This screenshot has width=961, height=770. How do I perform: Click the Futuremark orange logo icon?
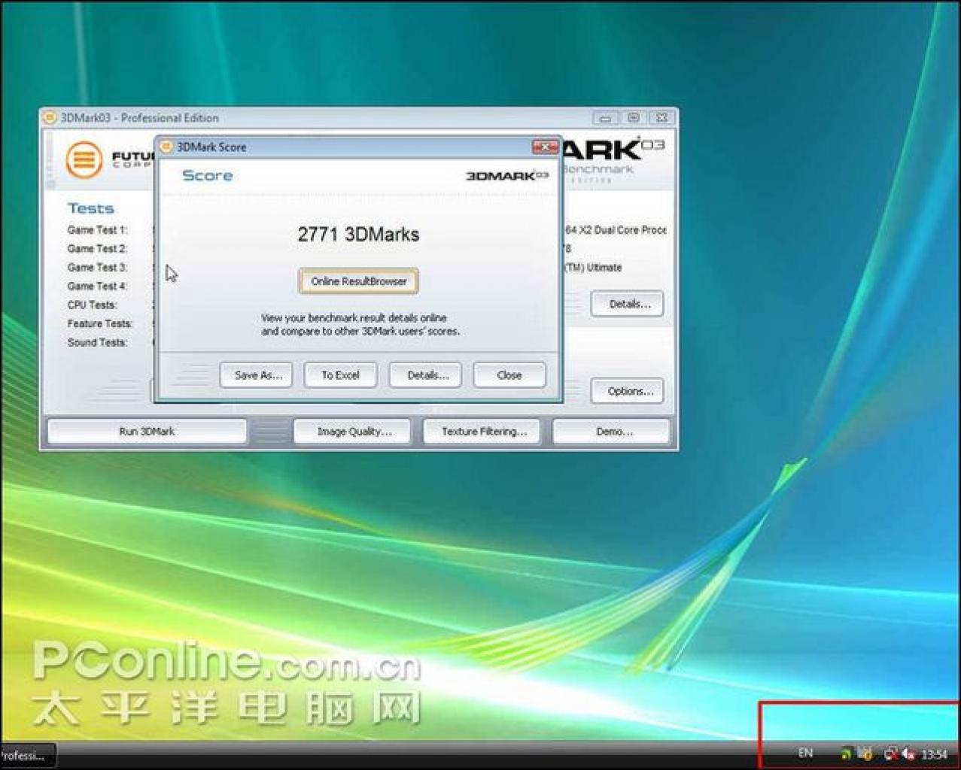pos(84,159)
